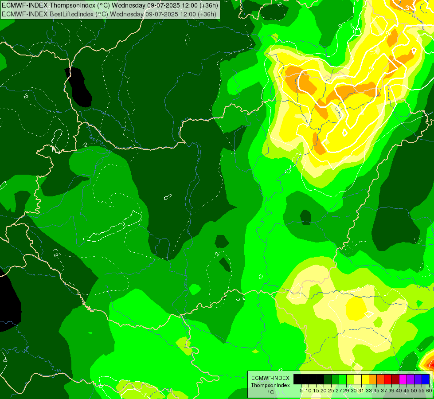Viewport: 434px width, 399px height.
Task: Pick the violet 50–55 legend swatch
Action: pyautogui.click(x=418, y=379)
